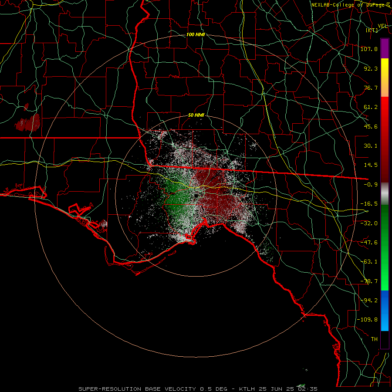Click the KTLH station identifier in the caption
Screen dimensions: 392x392
247,389
